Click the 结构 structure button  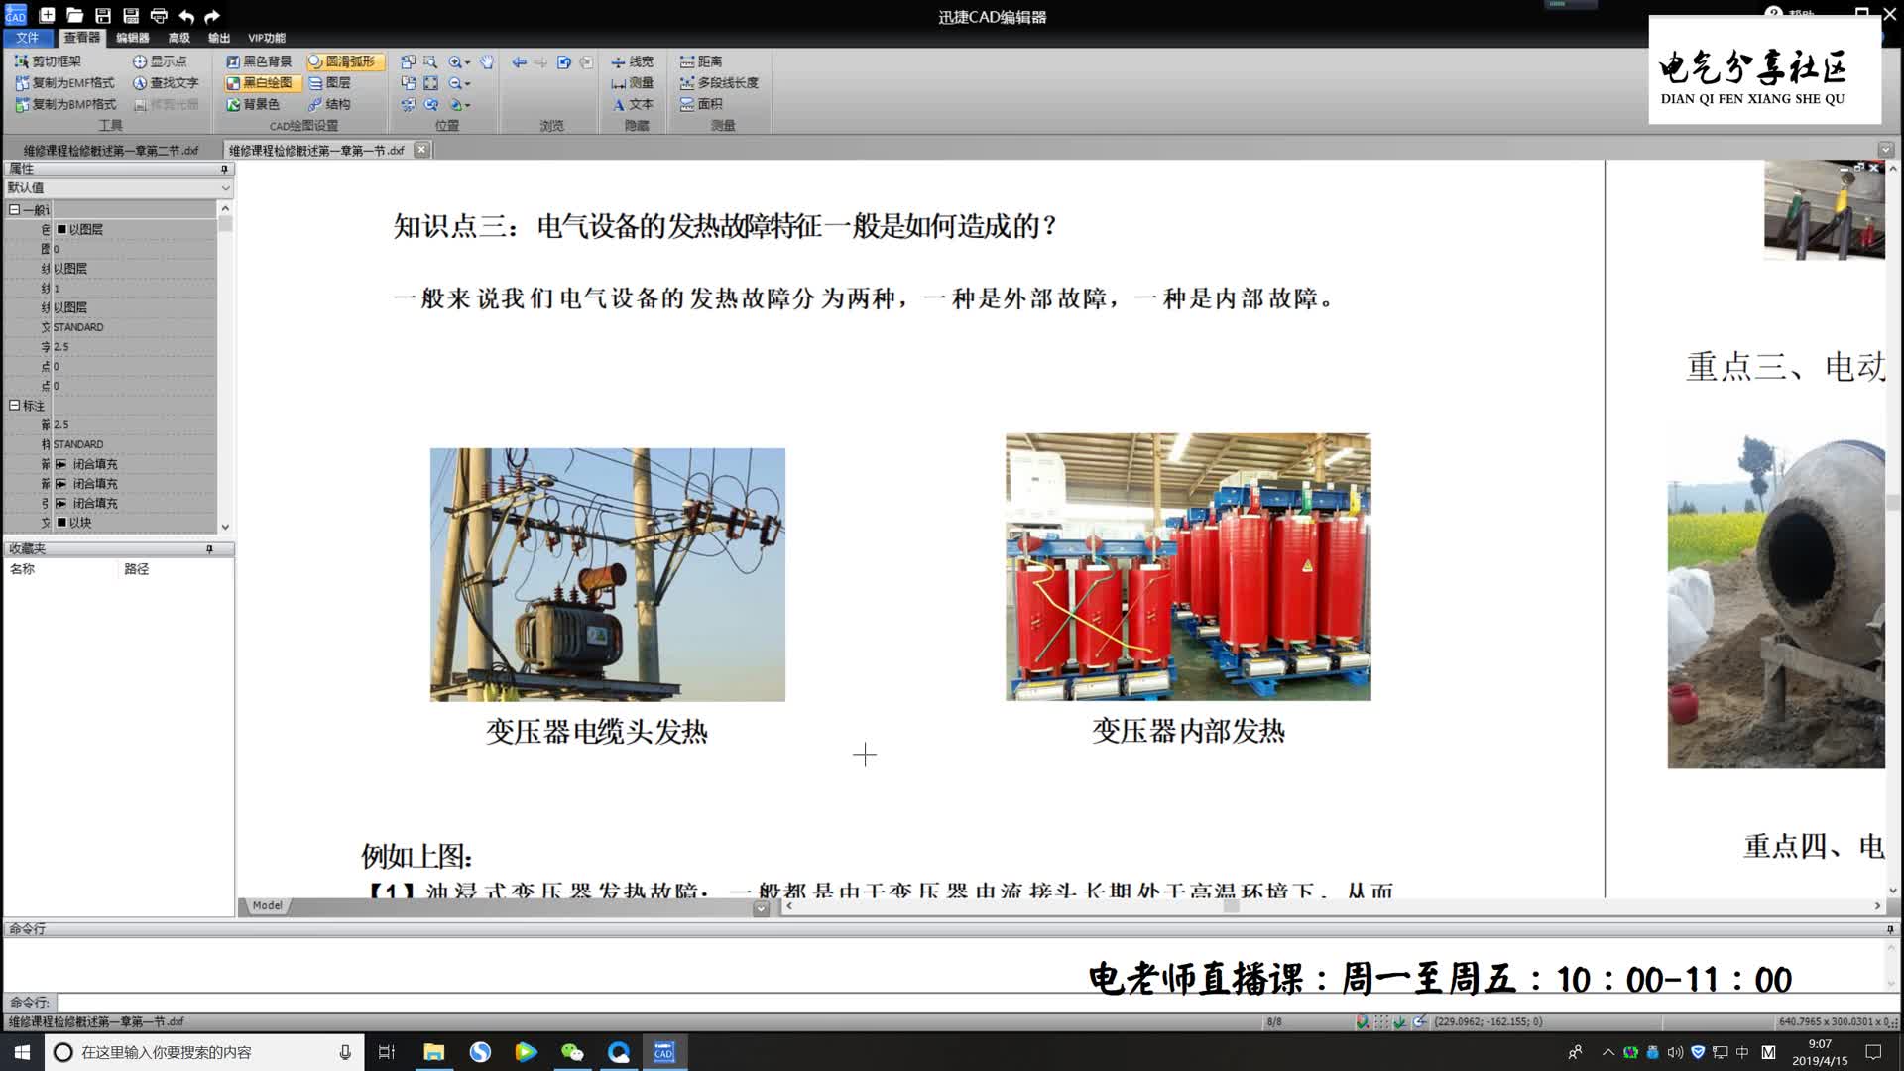(330, 104)
